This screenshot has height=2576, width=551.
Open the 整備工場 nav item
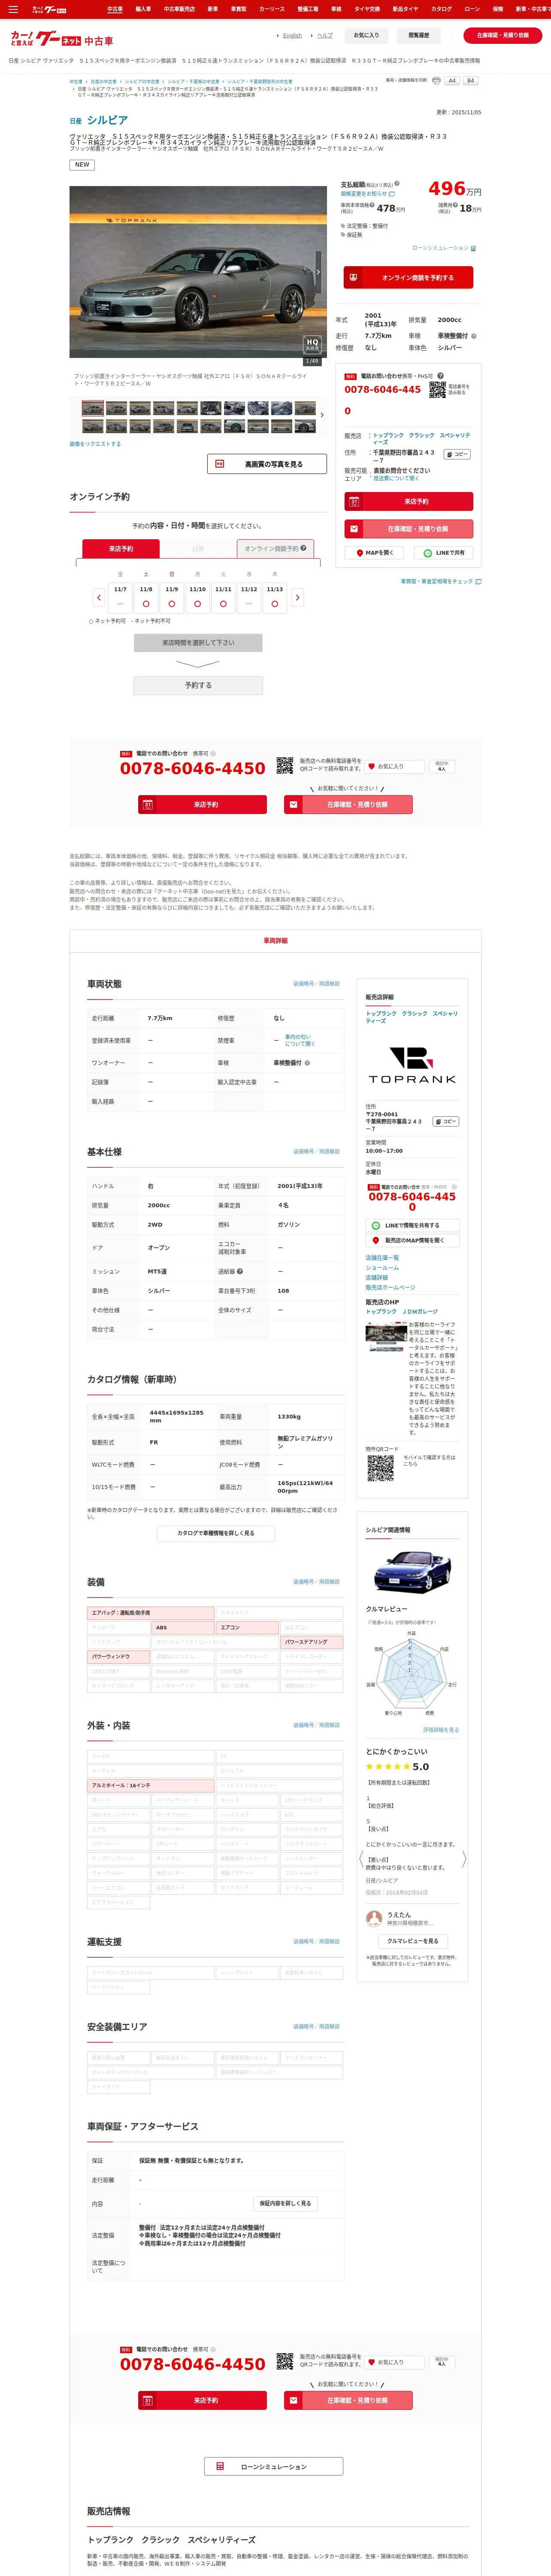point(308,9)
